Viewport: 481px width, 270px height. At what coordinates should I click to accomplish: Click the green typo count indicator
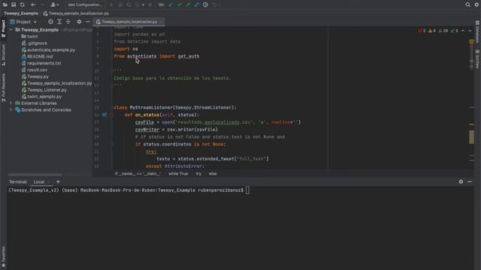[454, 31]
